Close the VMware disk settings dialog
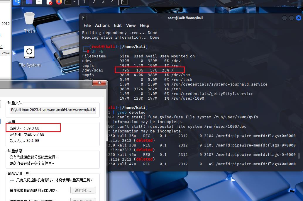Viewport: 303px width, 201px height. point(99,83)
